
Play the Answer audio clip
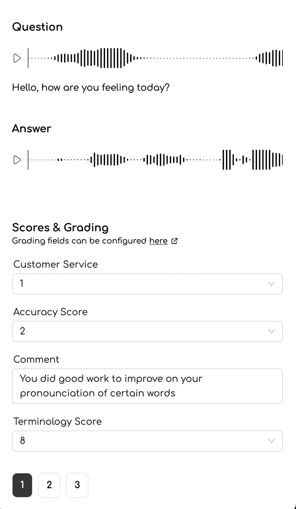[17, 160]
